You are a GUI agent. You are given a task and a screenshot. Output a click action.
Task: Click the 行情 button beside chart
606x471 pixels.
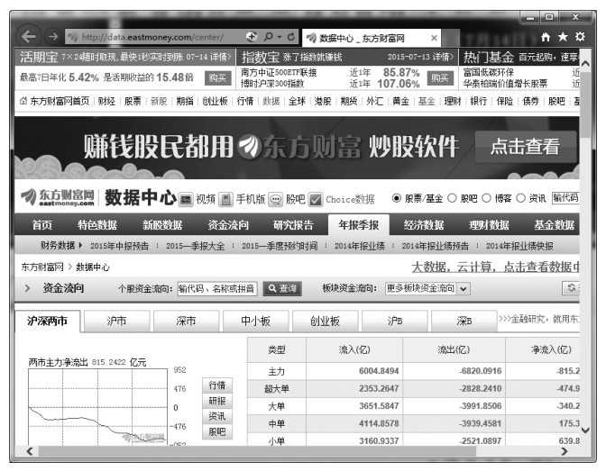point(217,385)
